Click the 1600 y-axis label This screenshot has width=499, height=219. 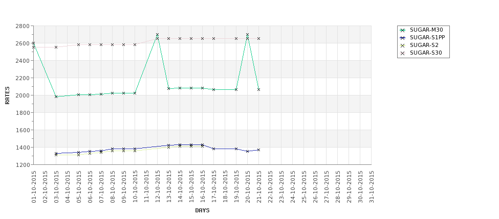23,130
